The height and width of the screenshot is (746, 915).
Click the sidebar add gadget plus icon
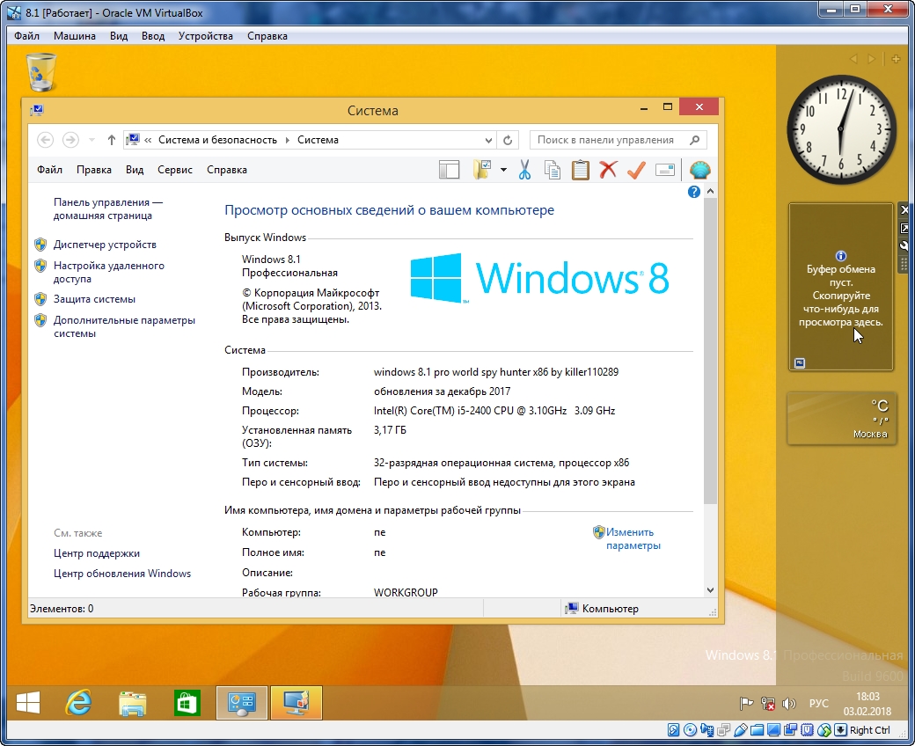coord(896,59)
